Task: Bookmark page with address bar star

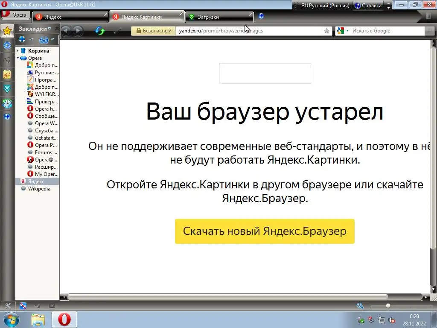Action: pos(326,31)
